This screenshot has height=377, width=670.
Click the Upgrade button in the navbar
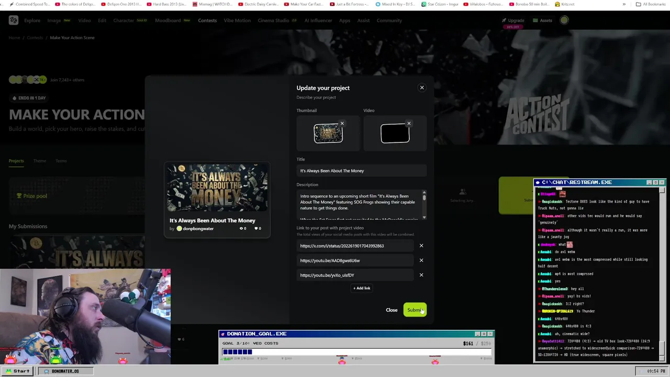[x=513, y=20]
